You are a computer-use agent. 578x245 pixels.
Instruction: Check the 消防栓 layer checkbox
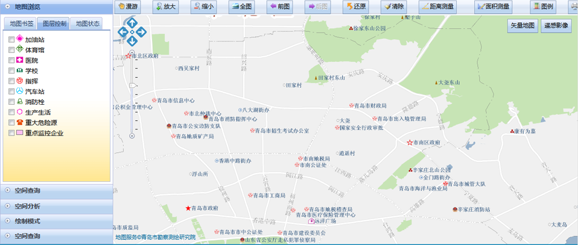point(11,102)
